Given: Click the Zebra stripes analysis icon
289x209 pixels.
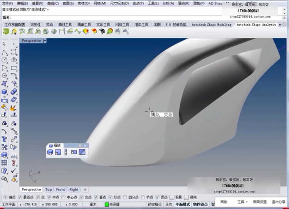Looking at the screenshot, I should click(x=102, y=31).
